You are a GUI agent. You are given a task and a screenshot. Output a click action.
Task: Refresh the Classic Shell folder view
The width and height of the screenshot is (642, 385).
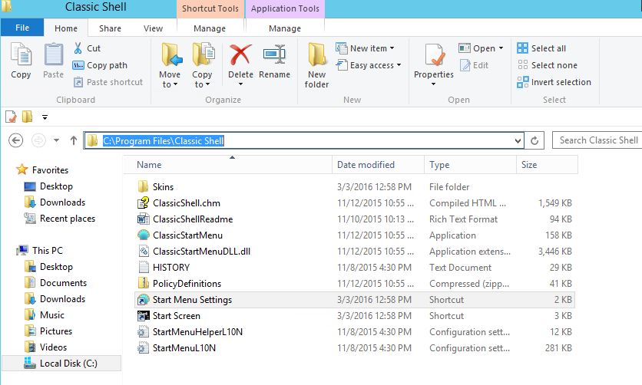534,140
